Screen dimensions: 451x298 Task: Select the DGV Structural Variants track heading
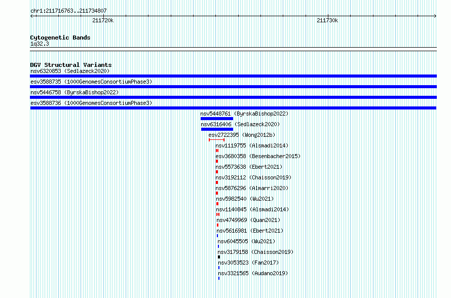click(71, 65)
